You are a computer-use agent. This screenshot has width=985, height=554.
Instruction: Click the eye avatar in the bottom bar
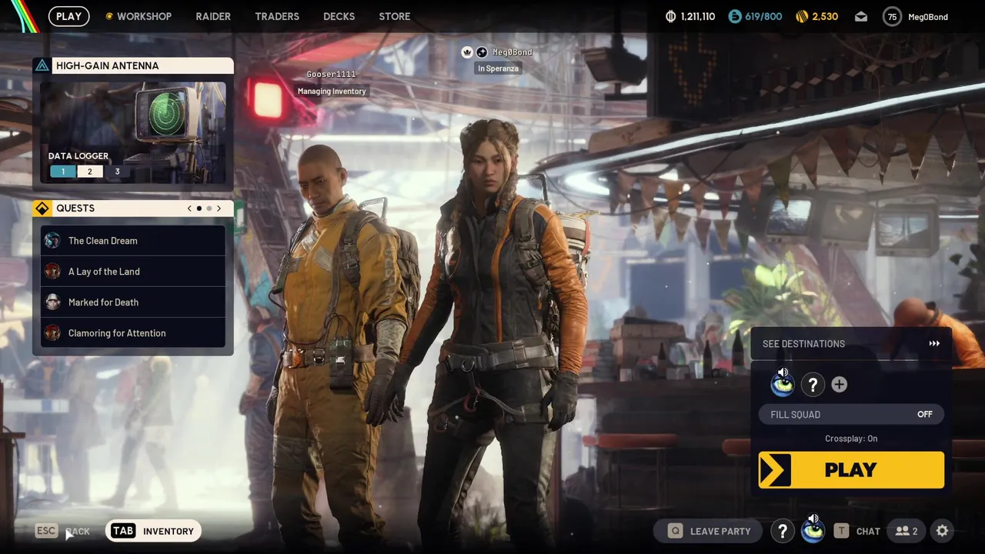coord(813,531)
